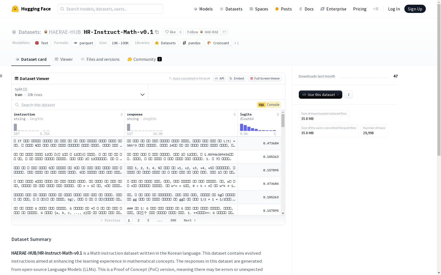This screenshot has height=275, width=441.
Task: Click the Auto-converted to Parquet link
Action: tap(184, 78)
